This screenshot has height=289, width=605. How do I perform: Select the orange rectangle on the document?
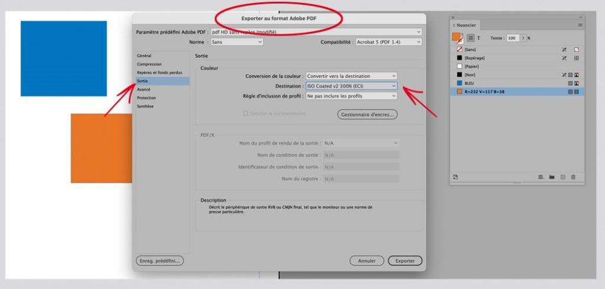[101, 148]
